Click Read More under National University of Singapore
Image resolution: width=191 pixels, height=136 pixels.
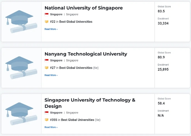(x=51, y=29)
